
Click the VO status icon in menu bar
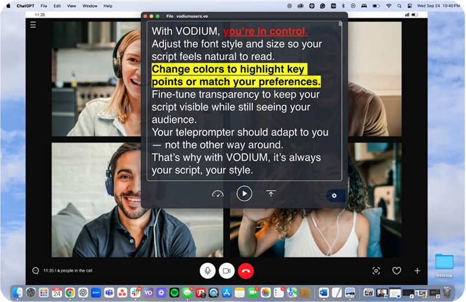[333, 6]
